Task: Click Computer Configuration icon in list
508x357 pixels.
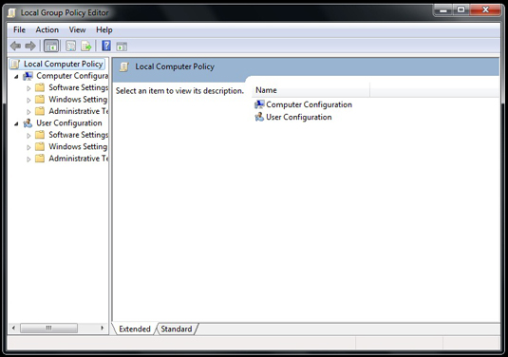Action: 259,104
